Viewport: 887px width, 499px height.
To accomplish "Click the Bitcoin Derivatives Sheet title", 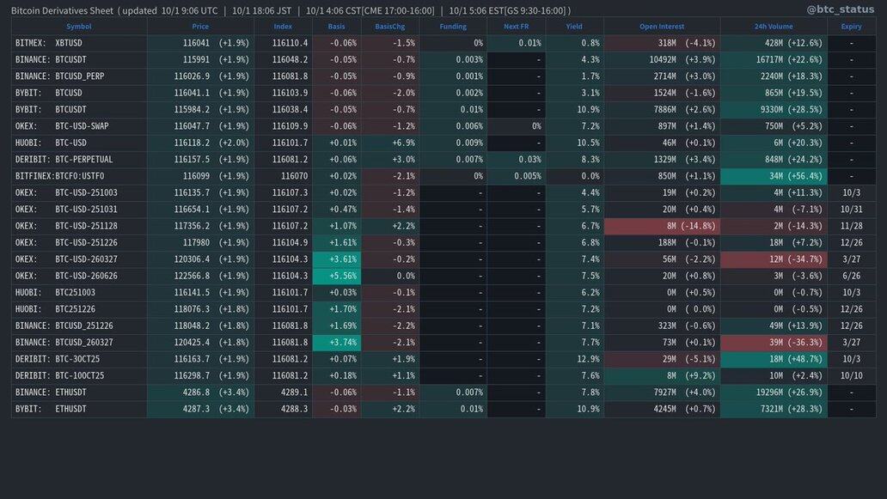I will pos(62,10).
